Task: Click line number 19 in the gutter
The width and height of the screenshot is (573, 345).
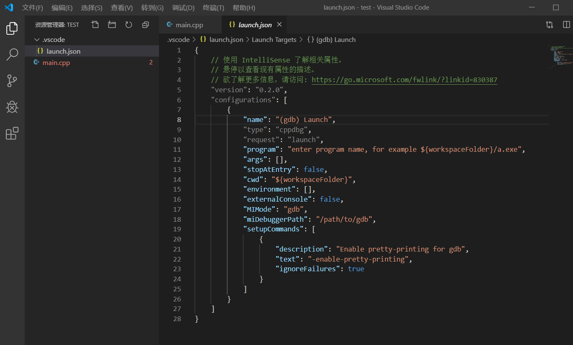Action: 177,229
